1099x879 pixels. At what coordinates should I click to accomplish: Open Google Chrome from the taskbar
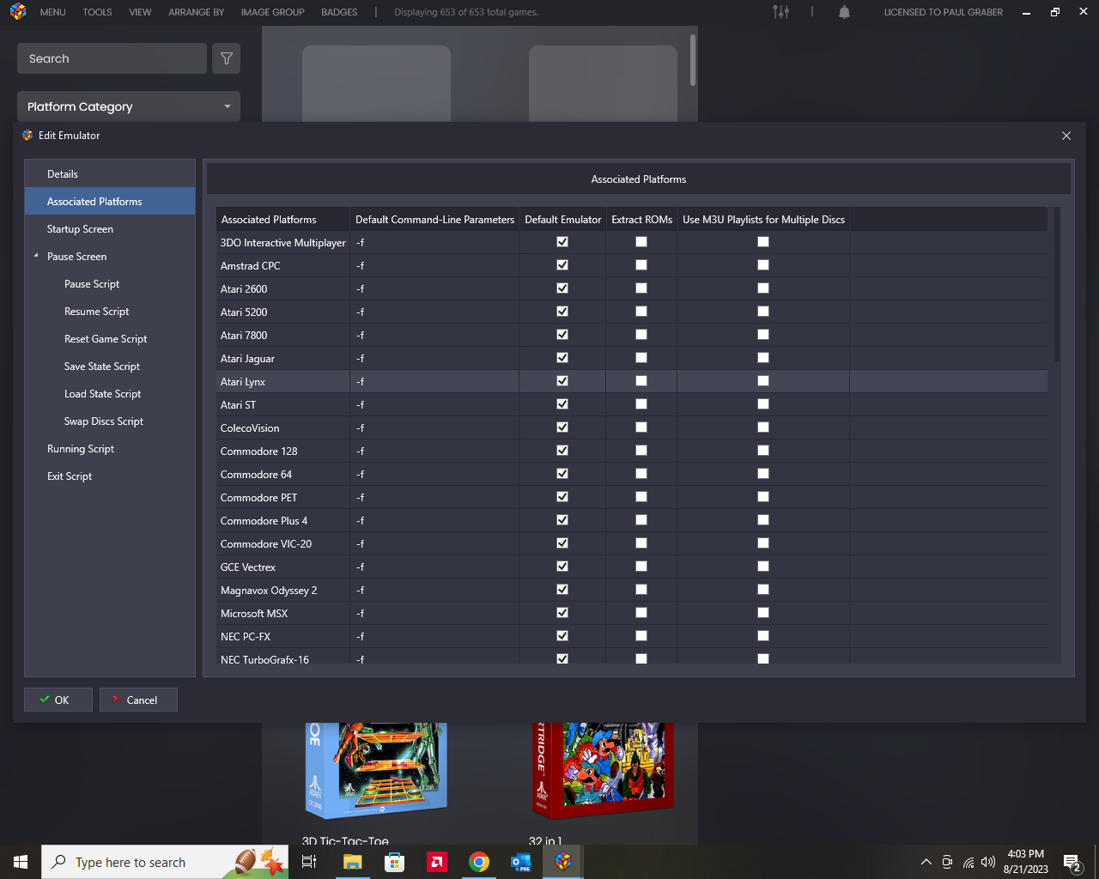[479, 862]
